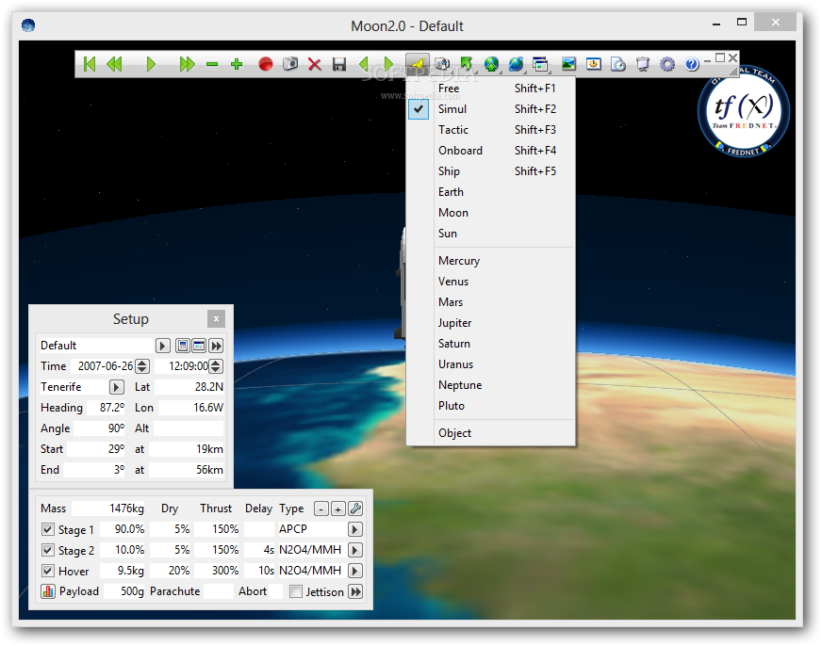The height and width of the screenshot is (646, 822).
Task: Click the red record button icon
Action: click(266, 64)
